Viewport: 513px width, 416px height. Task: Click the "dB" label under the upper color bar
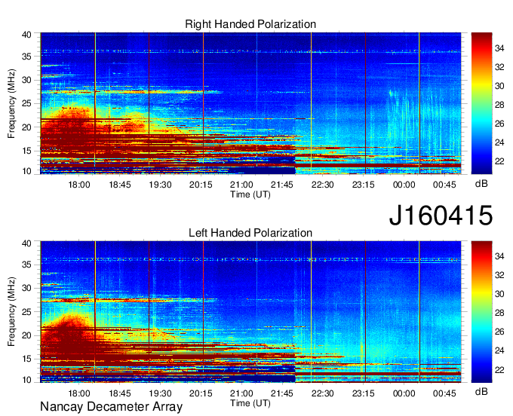point(481,184)
